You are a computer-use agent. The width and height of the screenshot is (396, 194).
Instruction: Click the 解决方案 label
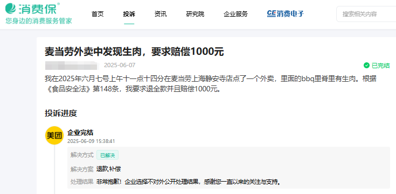(x=82, y=169)
